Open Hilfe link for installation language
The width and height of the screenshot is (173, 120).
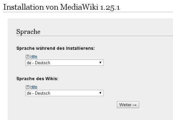34,56
